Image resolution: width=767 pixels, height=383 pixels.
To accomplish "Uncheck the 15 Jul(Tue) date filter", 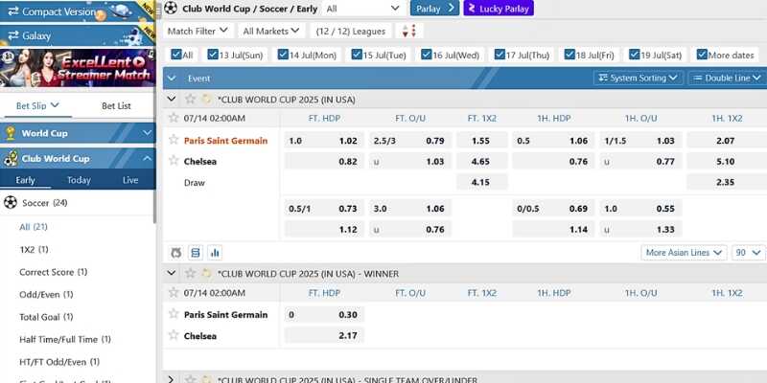I will (x=357, y=55).
